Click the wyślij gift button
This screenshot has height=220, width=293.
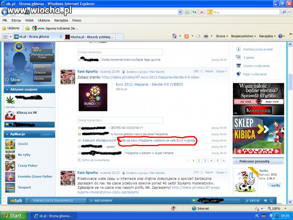274,186
